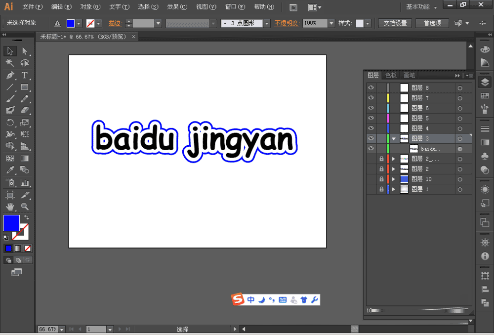
Task: Open the Layers panel icon in dock
Action: click(x=485, y=82)
